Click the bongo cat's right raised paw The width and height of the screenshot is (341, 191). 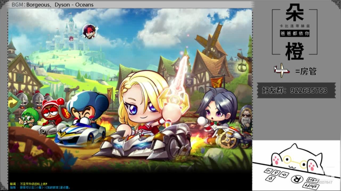click(311, 166)
